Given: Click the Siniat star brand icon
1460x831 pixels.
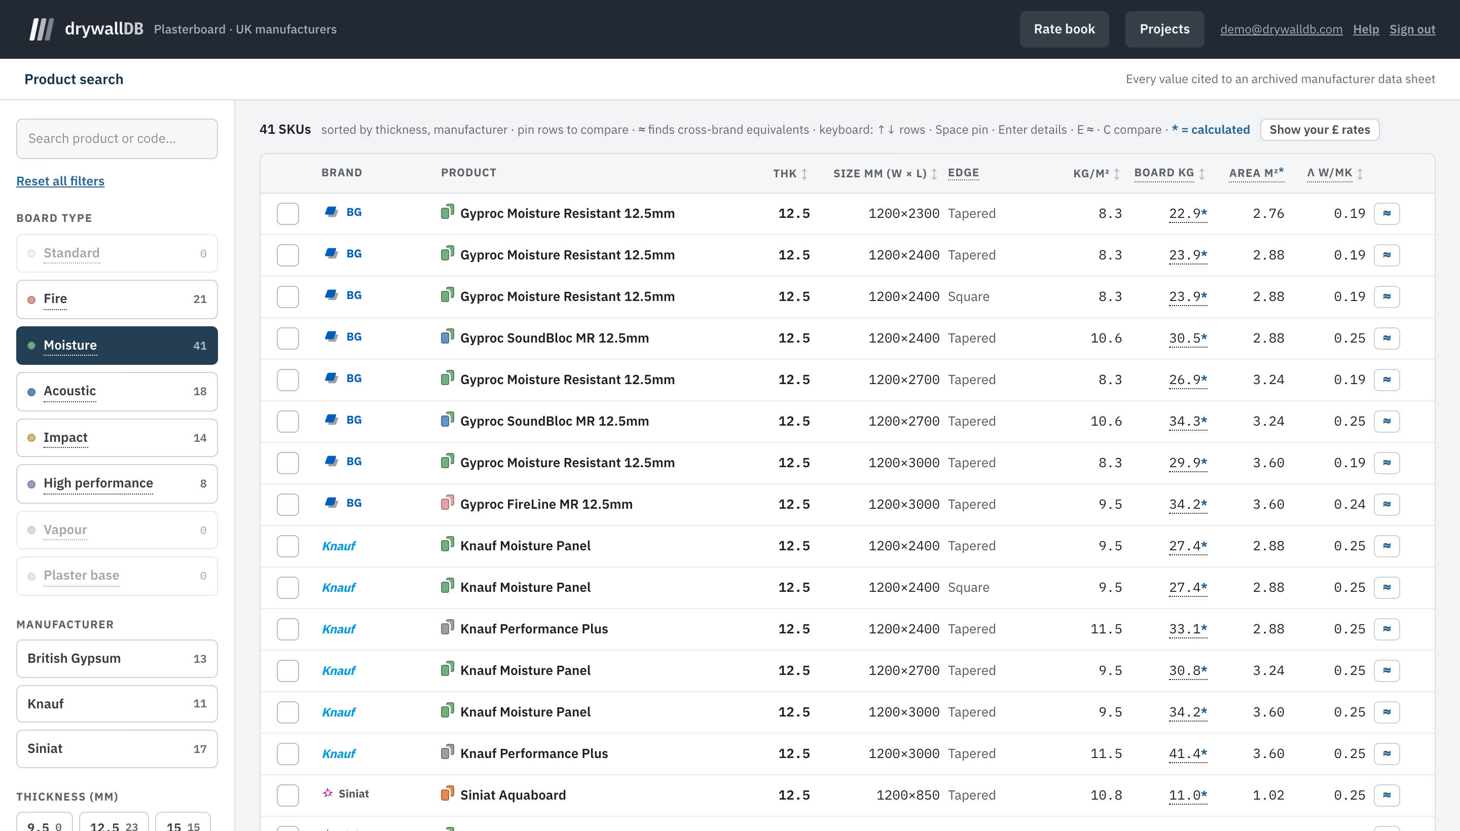Looking at the screenshot, I should point(328,794).
